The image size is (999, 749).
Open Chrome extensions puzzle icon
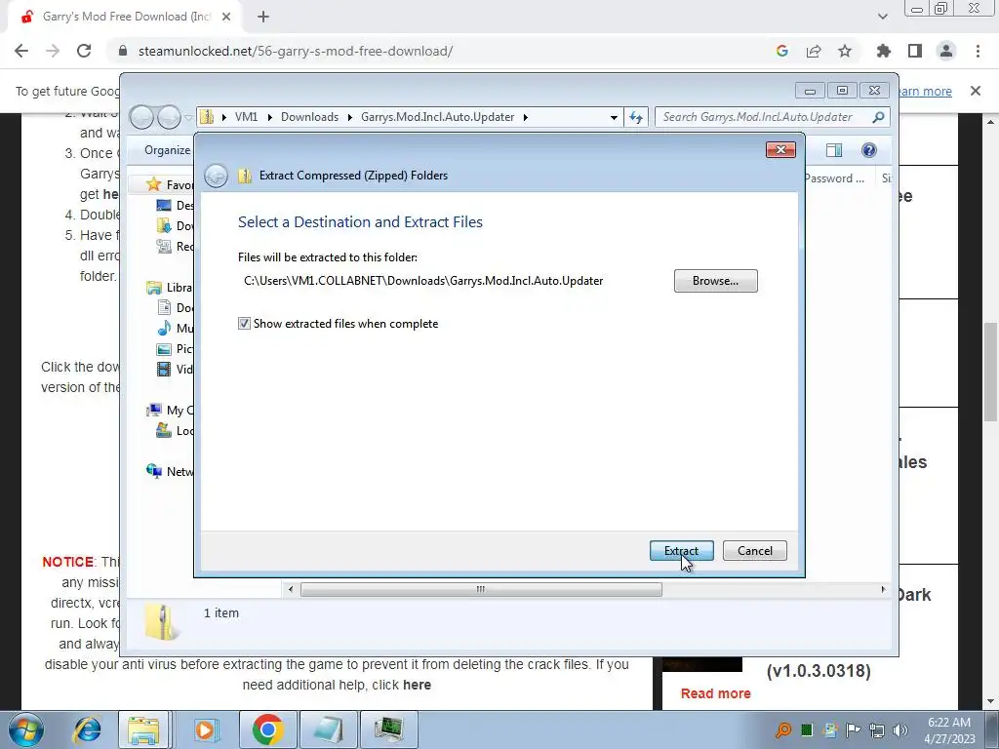pos(884,51)
